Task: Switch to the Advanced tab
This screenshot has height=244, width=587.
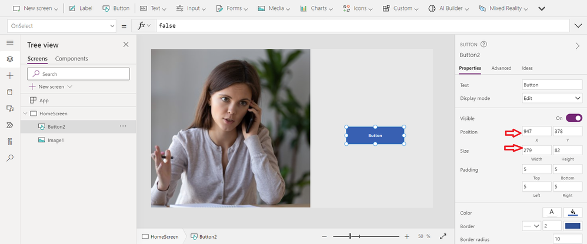Action: [501, 68]
